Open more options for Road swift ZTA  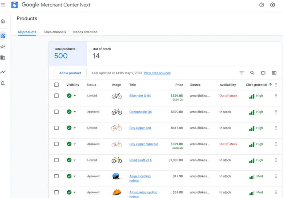pyautogui.click(x=276, y=160)
